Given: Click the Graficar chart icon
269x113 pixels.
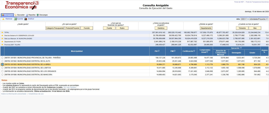Looking at the screenshot, I should 25,19.
